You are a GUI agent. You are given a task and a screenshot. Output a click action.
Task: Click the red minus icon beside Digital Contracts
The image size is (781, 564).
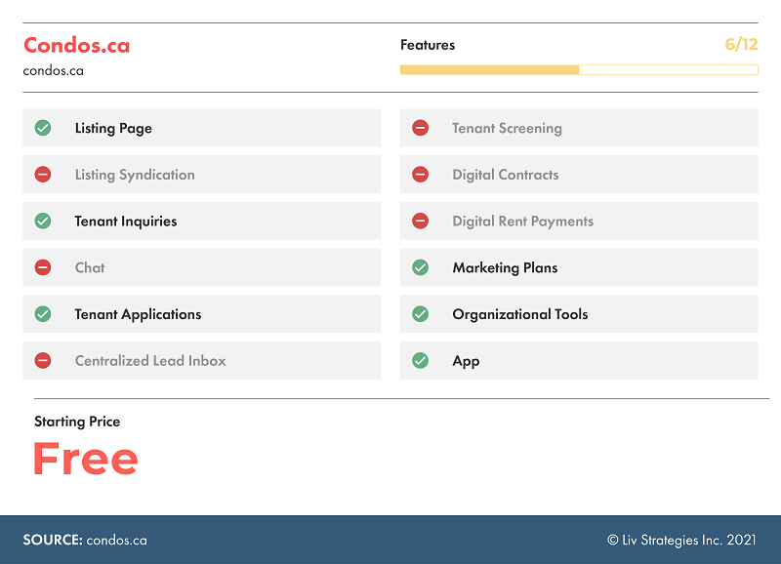click(421, 175)
